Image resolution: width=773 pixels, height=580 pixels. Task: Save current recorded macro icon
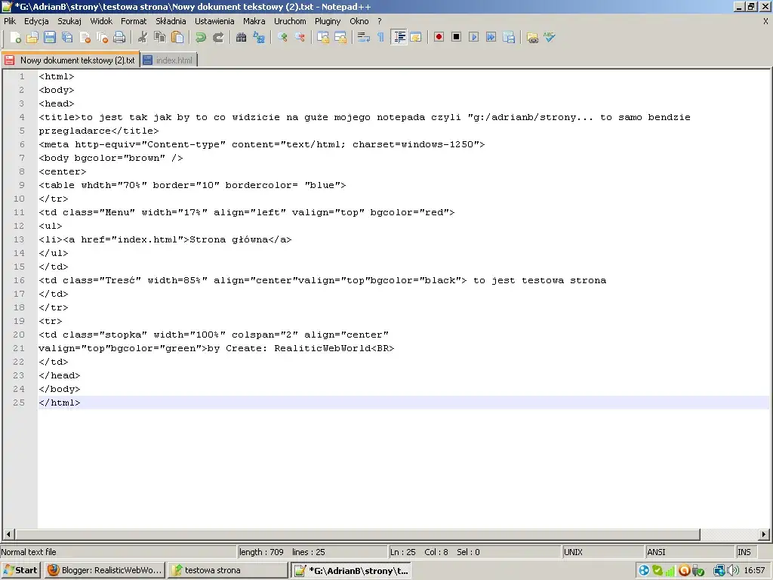(x=509, y=38)
